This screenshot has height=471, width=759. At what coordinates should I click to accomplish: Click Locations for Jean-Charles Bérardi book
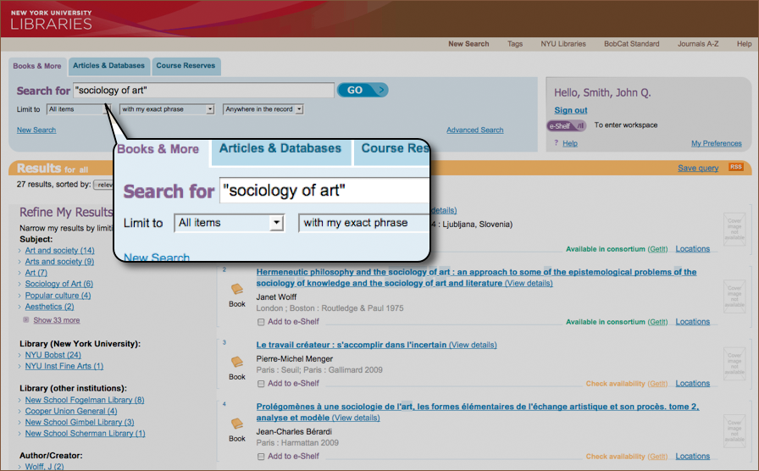693,456
